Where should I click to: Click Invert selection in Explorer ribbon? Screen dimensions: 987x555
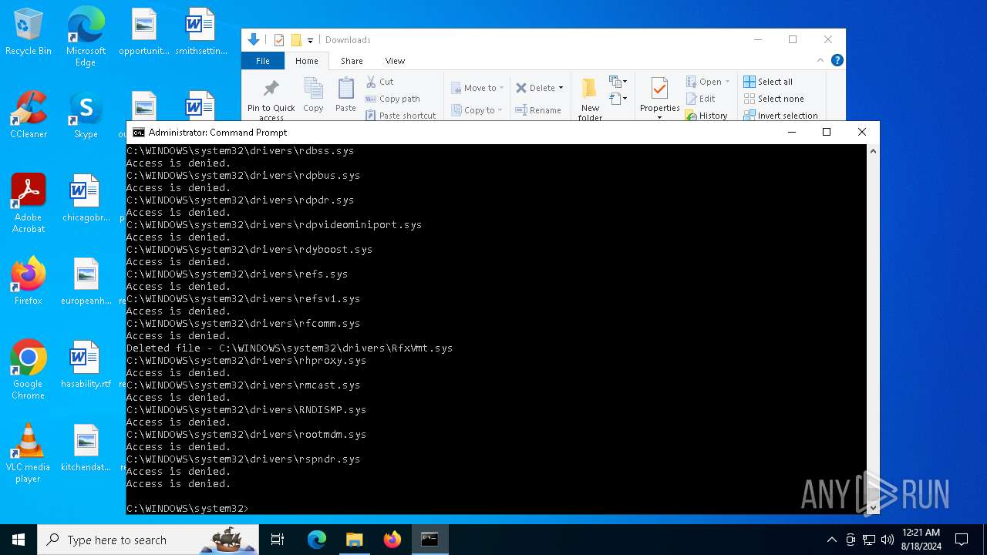click(780, 116)
